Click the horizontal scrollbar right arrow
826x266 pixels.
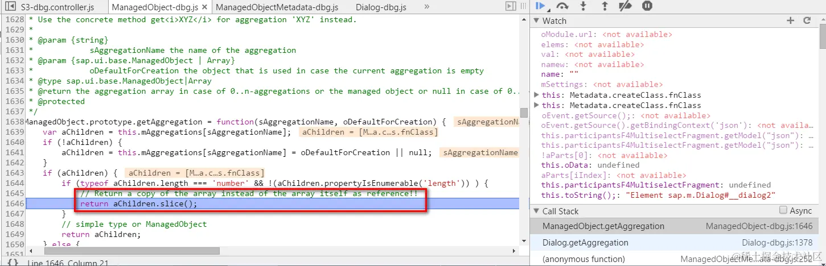click(x=515, y=251)
